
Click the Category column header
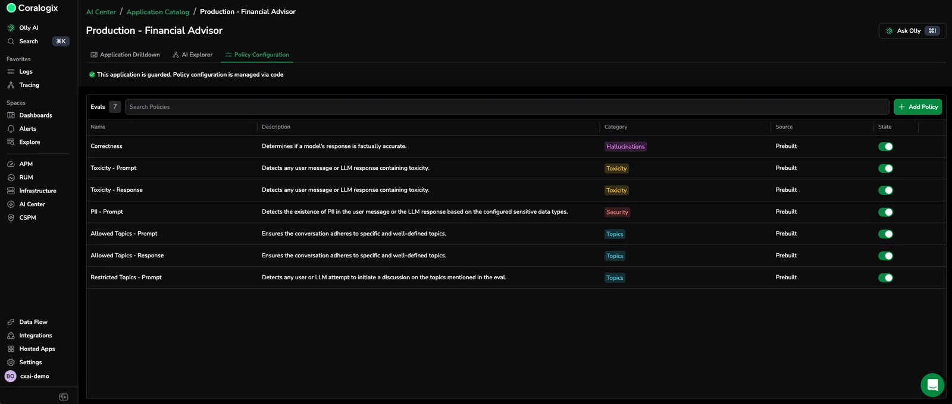tap(616, 127)
